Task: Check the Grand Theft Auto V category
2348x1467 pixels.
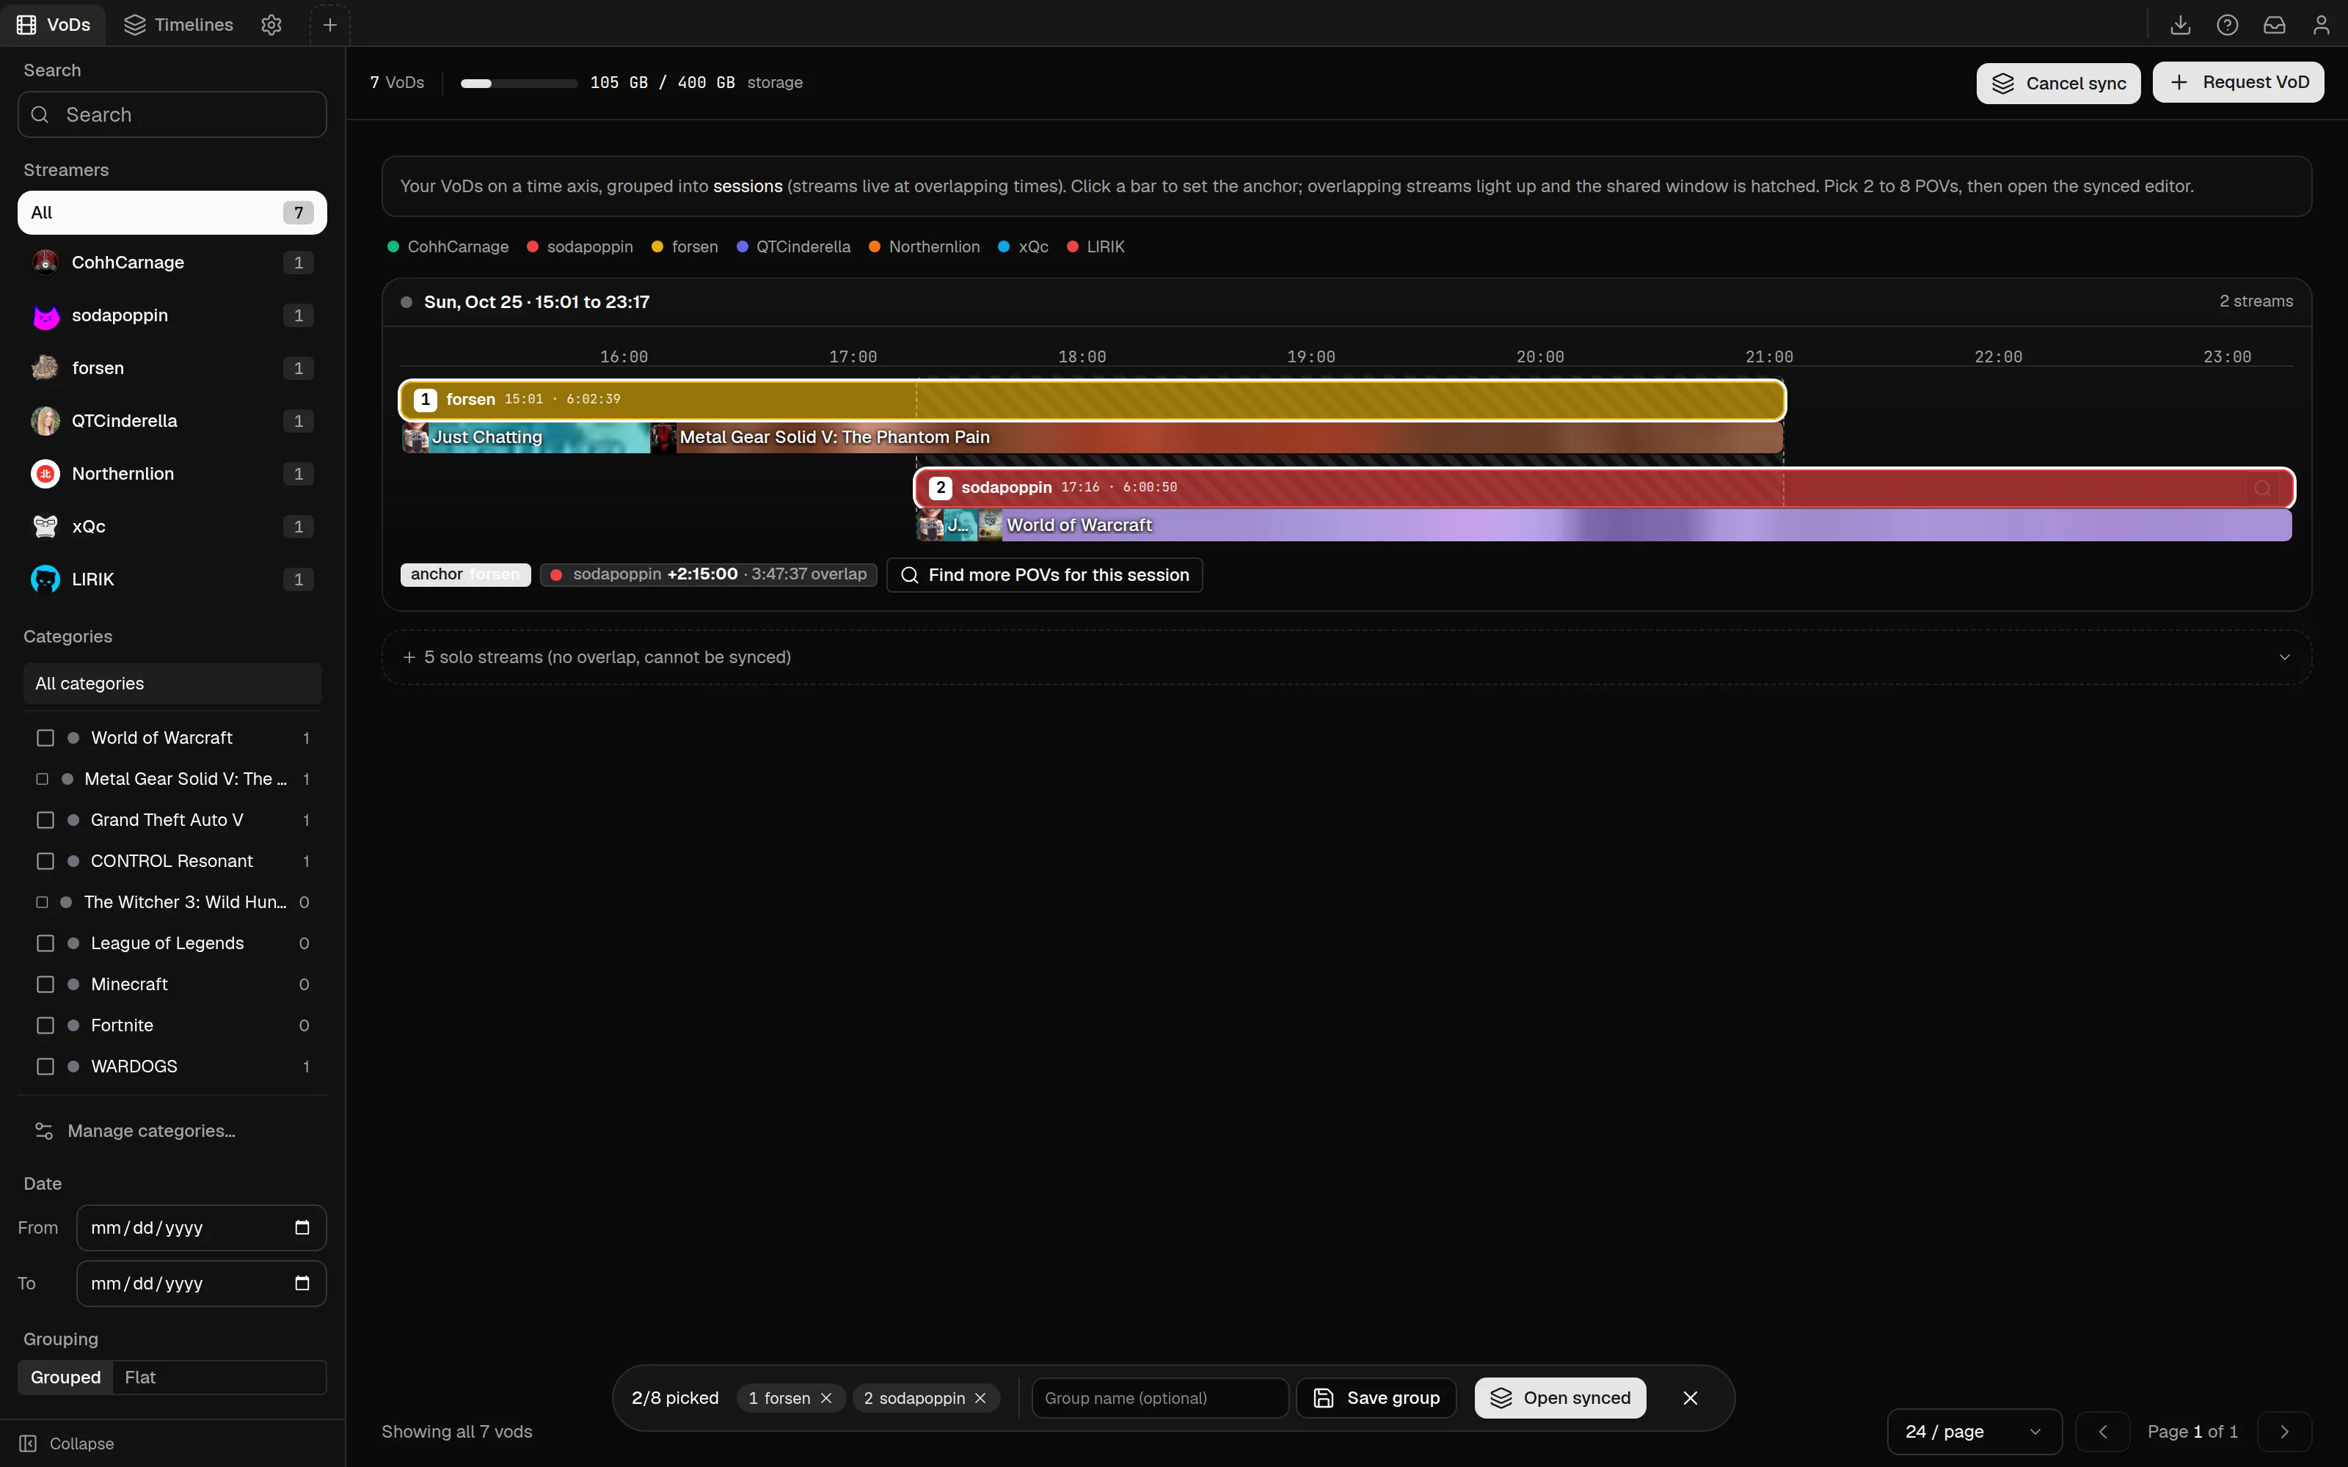Action: tap(45, 820)
